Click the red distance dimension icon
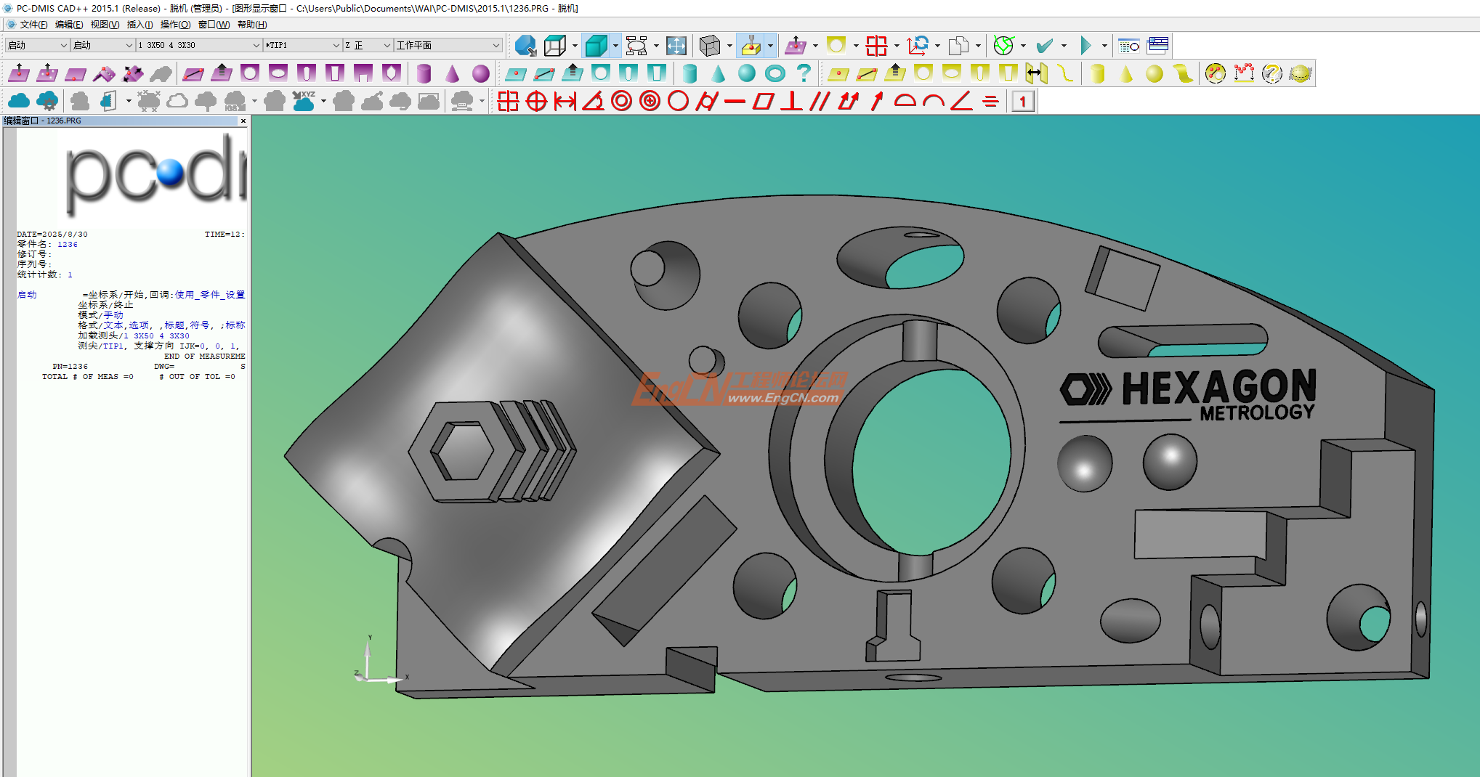 pos(565,101)
